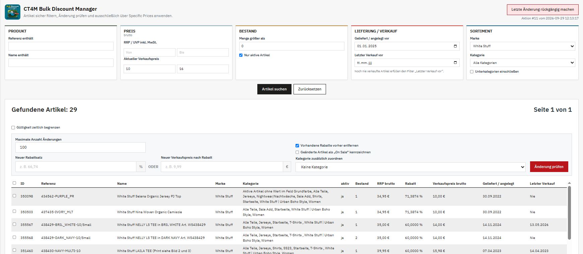The width and height of the screenshot is (583, 254).
Task: Click name White Stuff Selena Organic Jersey PJ Top
Action: coord(149,196)
